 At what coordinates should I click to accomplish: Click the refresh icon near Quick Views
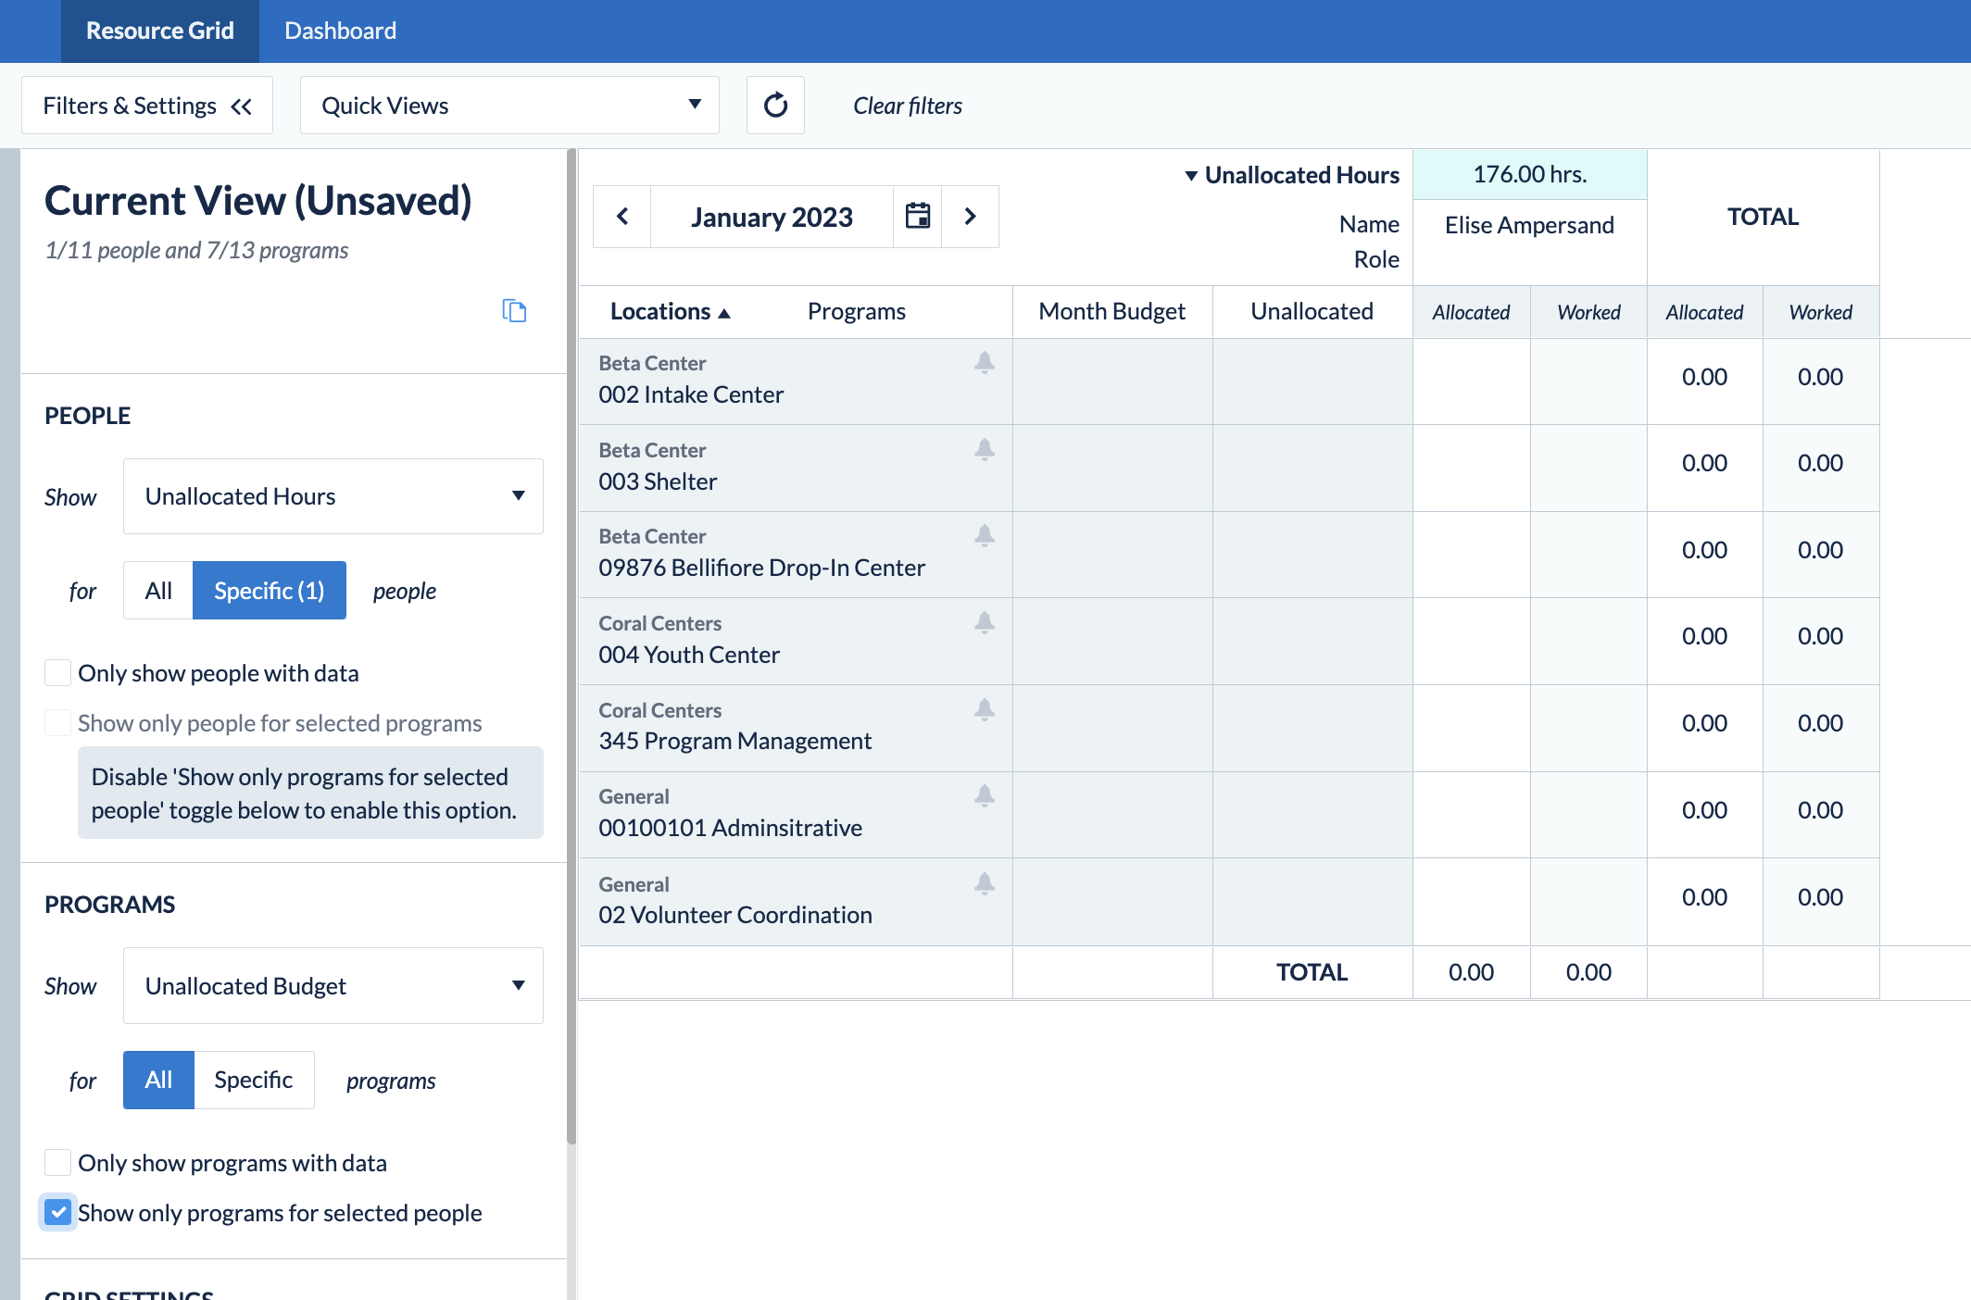(x=775, y=105)
